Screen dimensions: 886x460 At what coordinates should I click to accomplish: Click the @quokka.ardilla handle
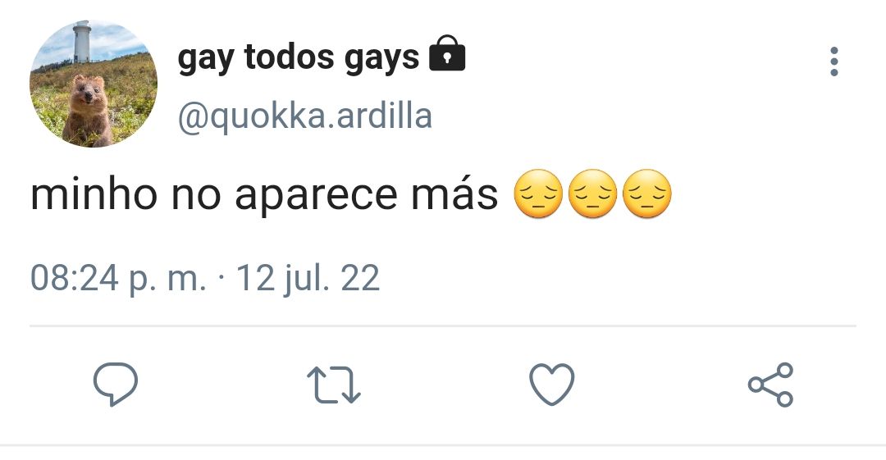[x=305, y=117]
